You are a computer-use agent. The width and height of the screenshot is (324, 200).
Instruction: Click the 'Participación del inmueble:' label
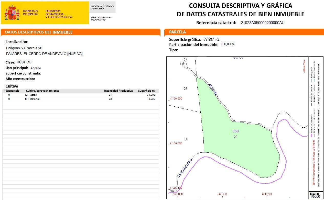(194, 45)
